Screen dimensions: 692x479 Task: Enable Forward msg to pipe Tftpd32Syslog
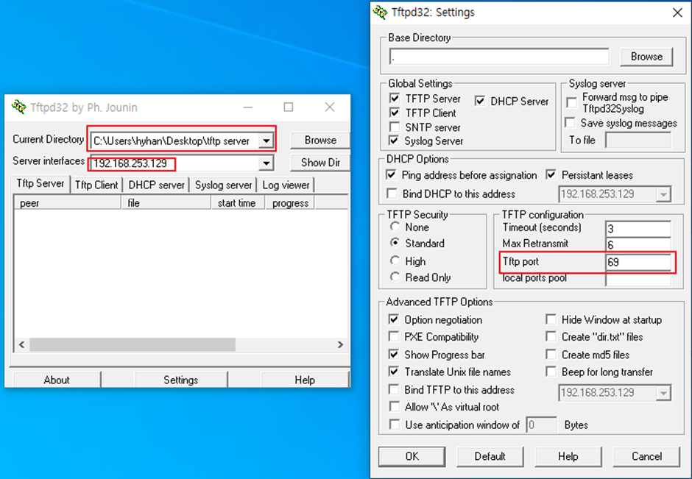tap(571, 103)
